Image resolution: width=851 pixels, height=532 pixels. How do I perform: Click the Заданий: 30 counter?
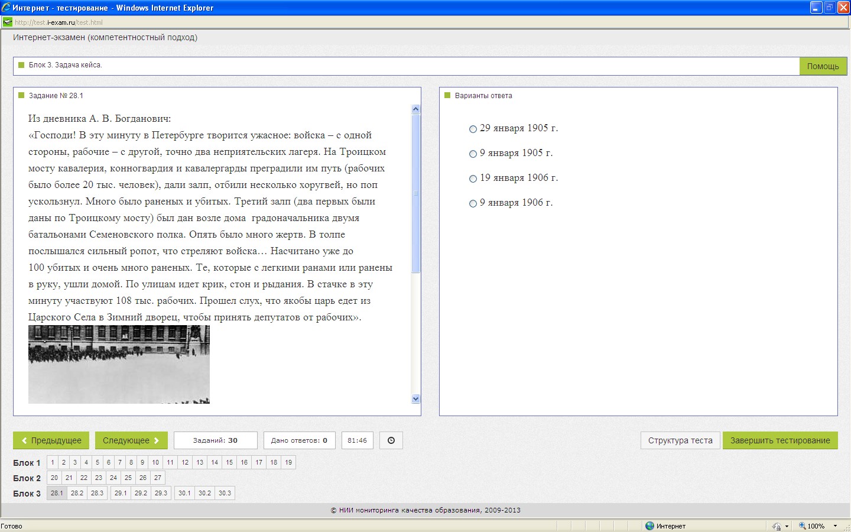(215, 440)
